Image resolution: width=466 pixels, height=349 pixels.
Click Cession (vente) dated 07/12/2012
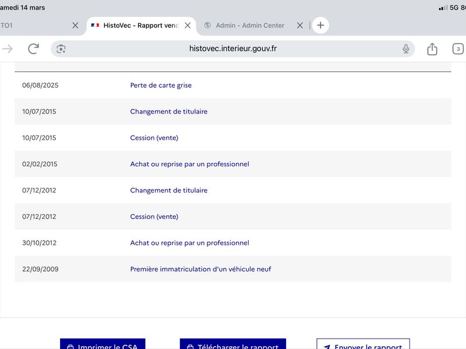154,216
